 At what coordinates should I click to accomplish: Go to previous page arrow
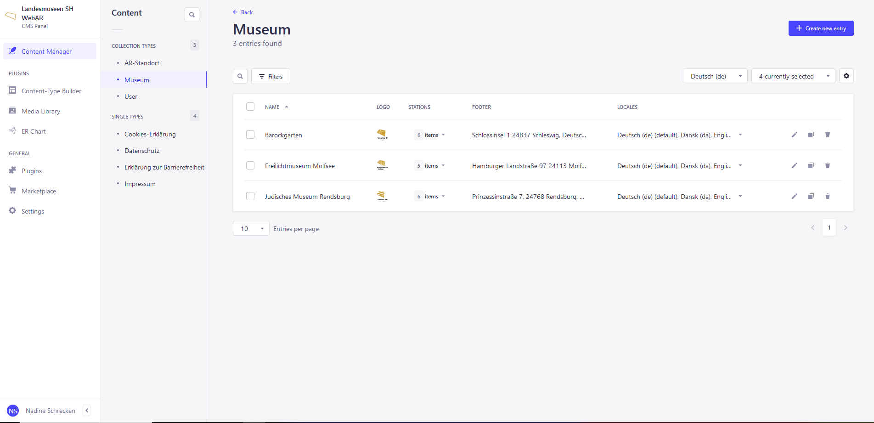click(812, 228)
